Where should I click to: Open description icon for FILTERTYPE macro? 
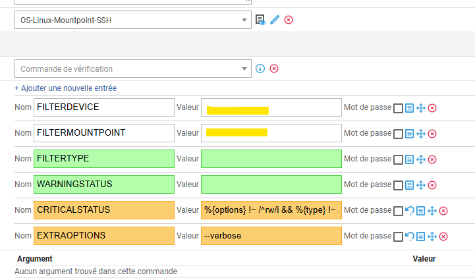pyautogui.click(x=410, y=159)
